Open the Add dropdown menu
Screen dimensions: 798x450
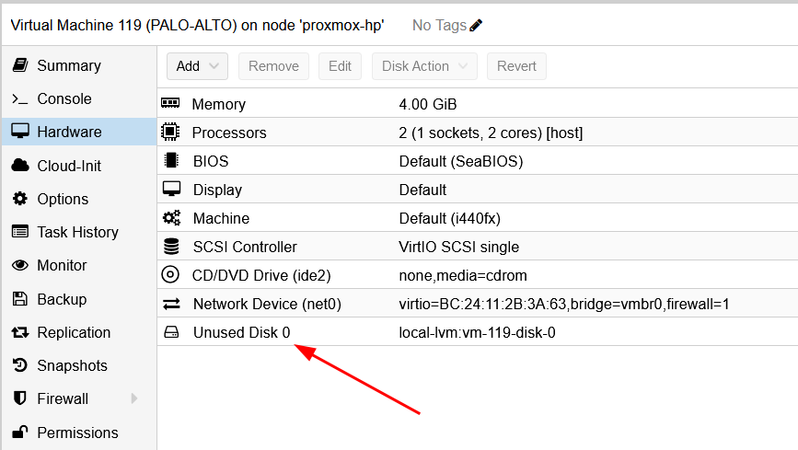pos(197,66)
